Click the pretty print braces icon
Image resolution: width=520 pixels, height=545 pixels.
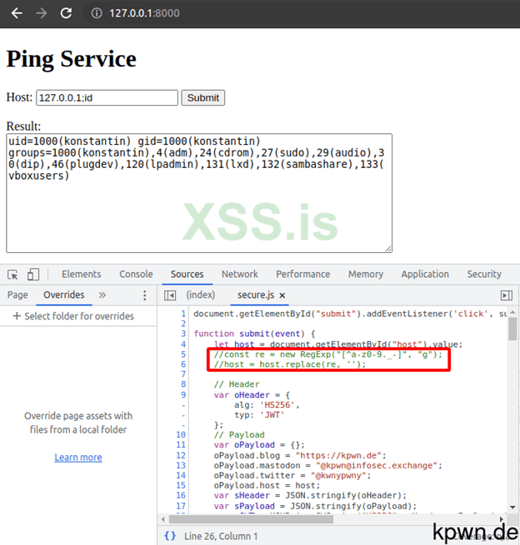[170, 536]
